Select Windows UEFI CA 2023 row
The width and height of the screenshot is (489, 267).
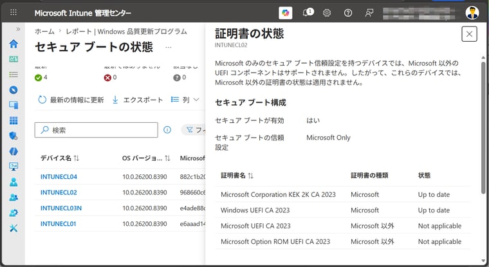pos(342,210)
